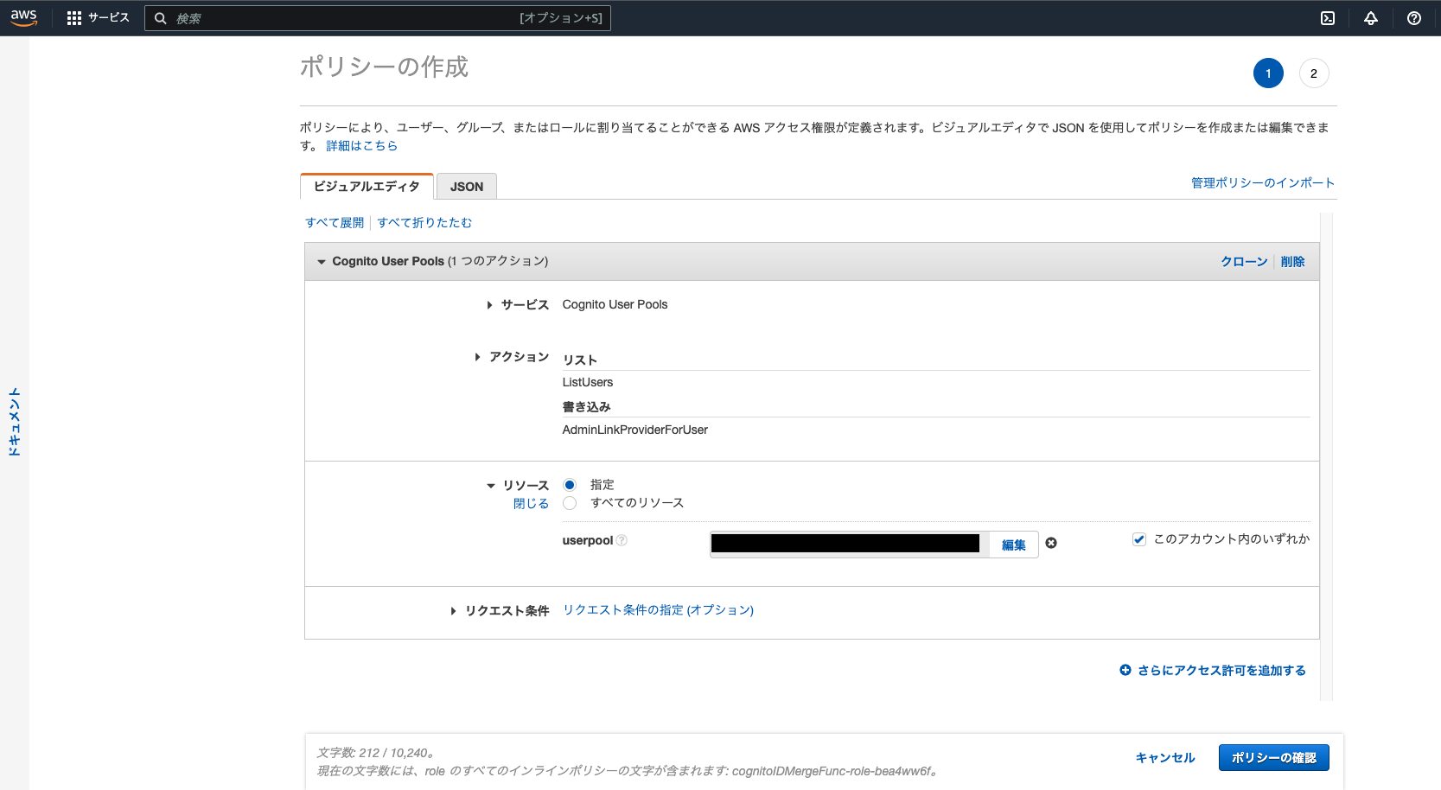
Task: Focus the top search field
Action: tap(378, 18)
